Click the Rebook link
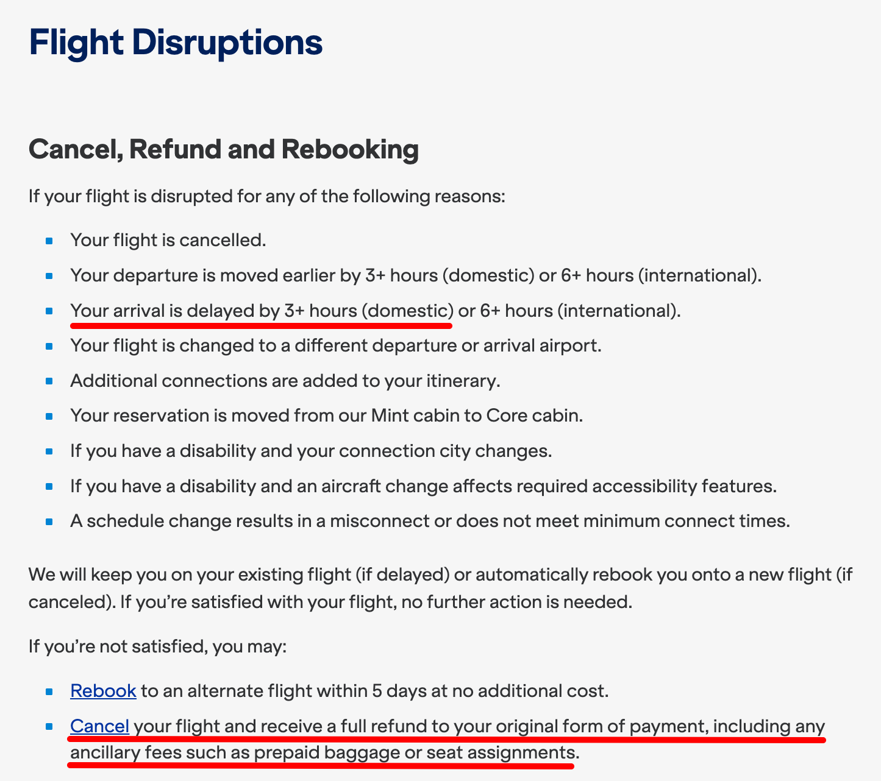Viewport: 881px width, 781px height. click(103, 691)
